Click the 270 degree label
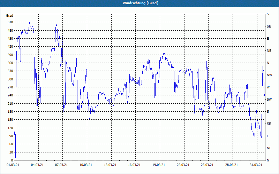The width and height of the screenshot is (279, 174). click(10, 87)
